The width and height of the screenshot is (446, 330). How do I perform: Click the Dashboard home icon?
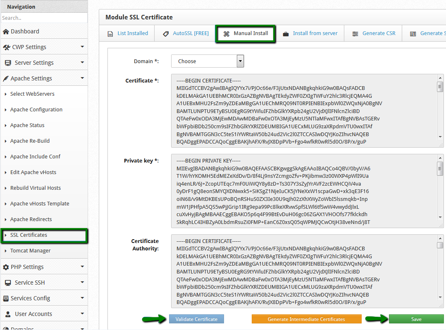pos(6,31)
